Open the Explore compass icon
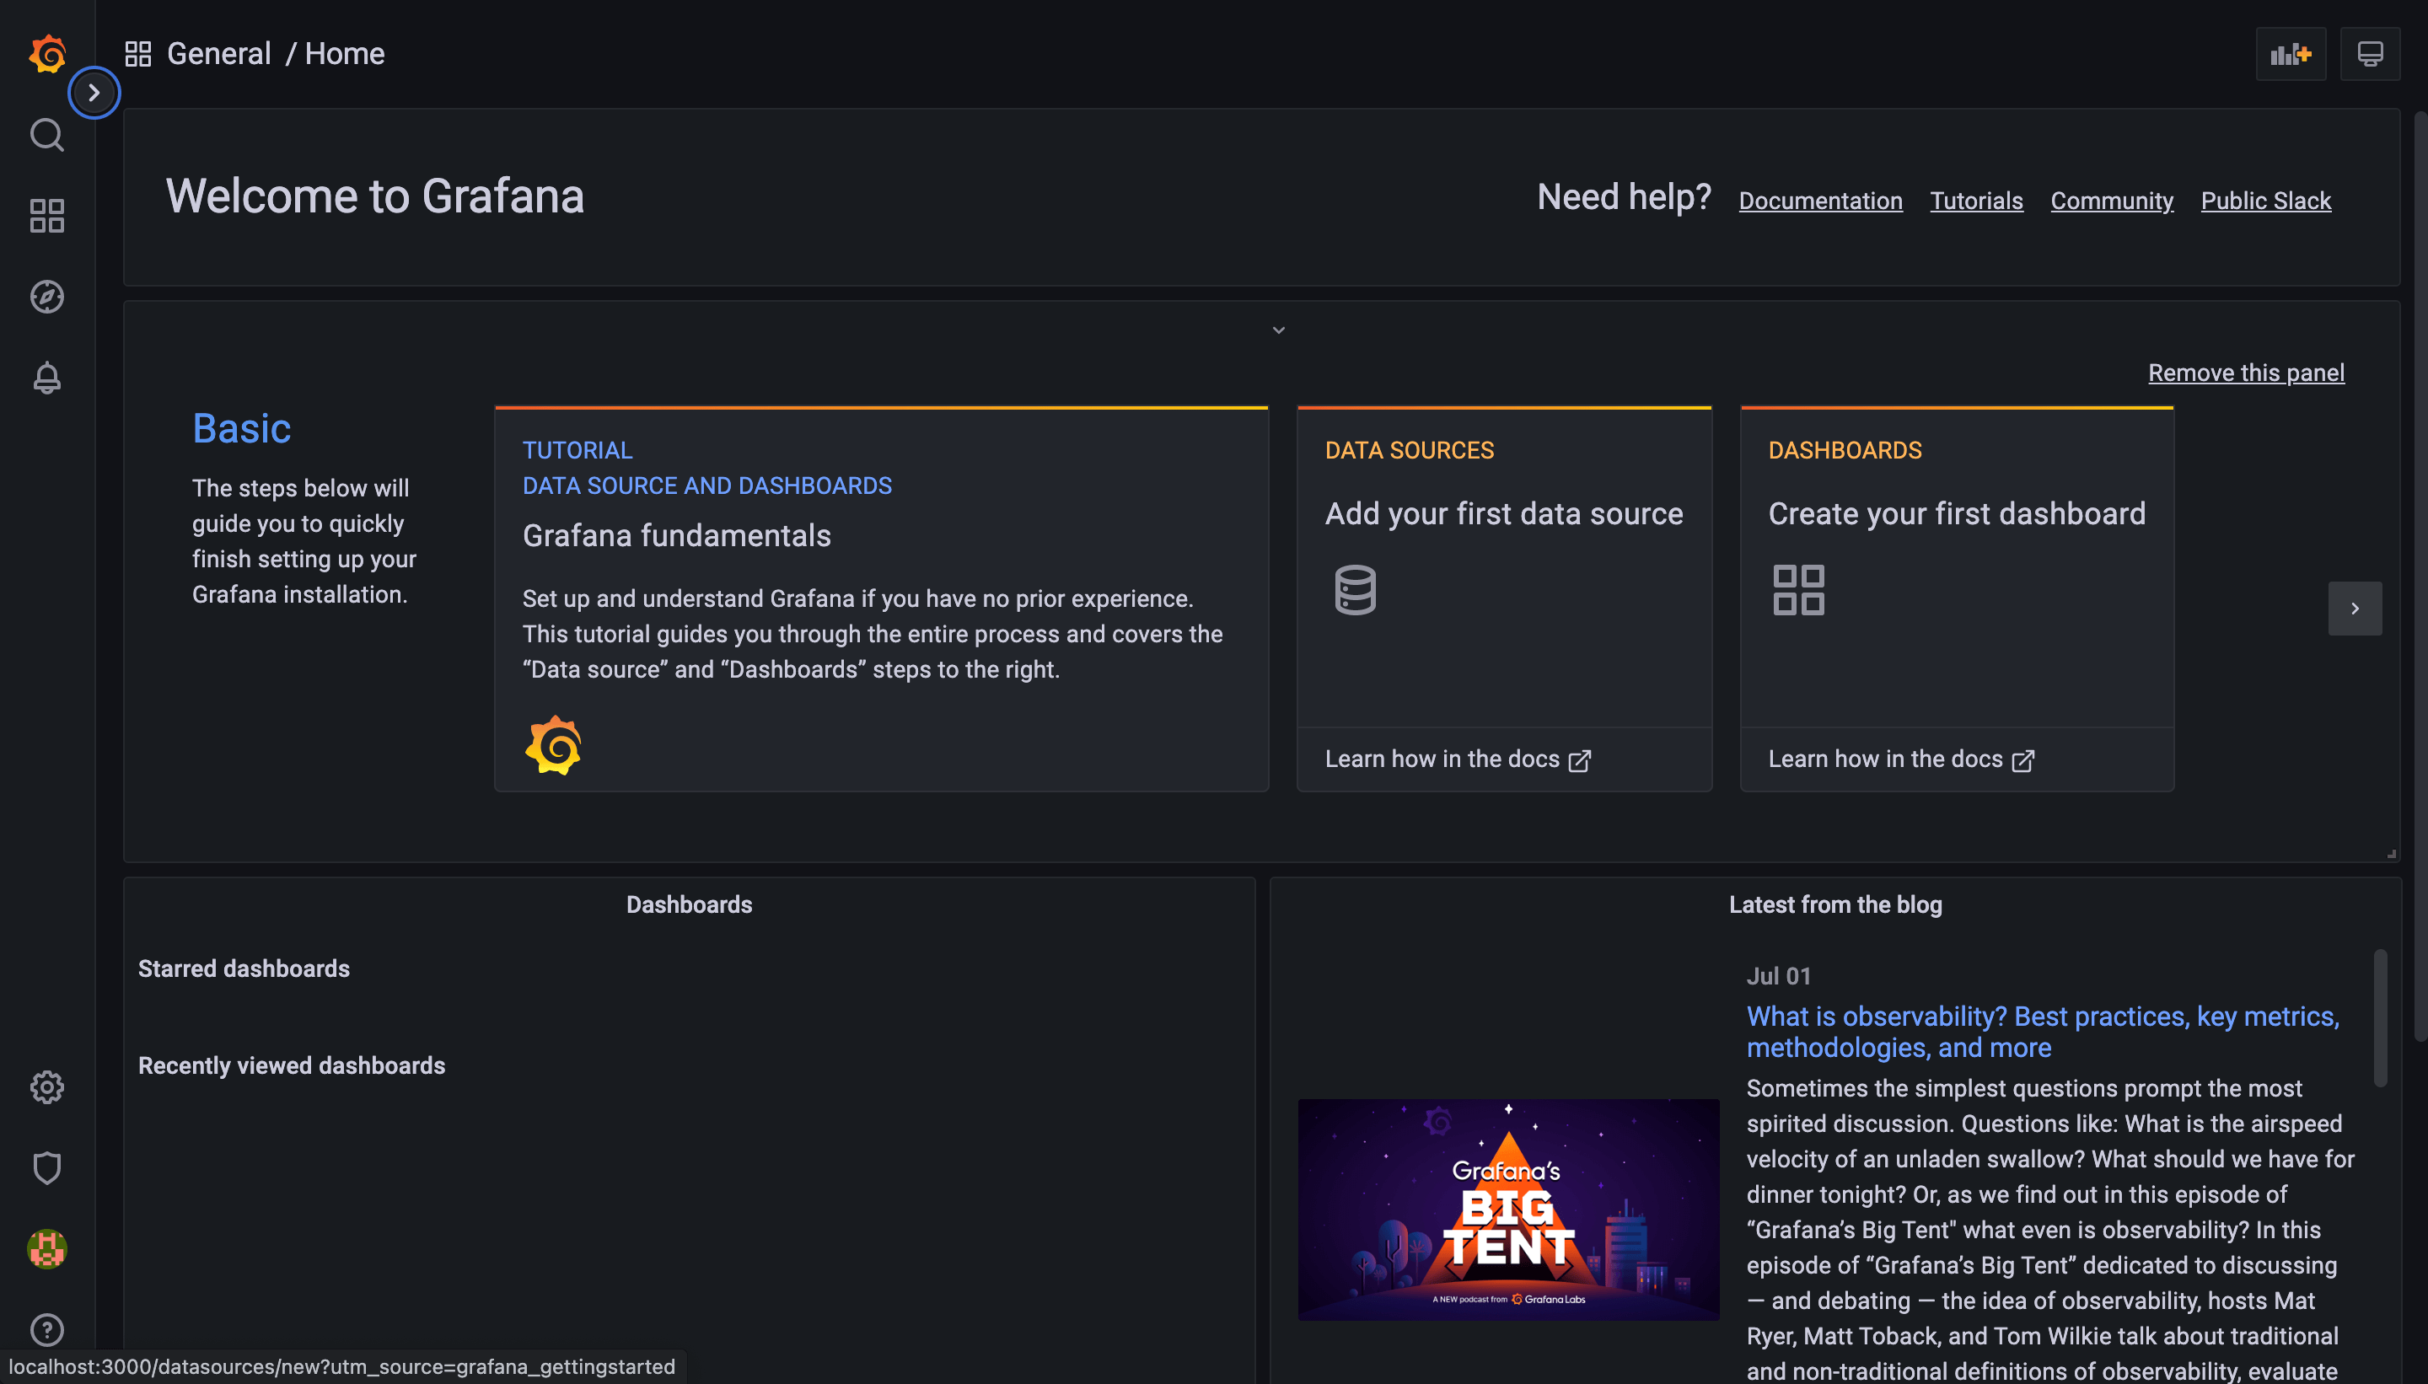The image size is (2428, 1384). (x=46, y=297)
